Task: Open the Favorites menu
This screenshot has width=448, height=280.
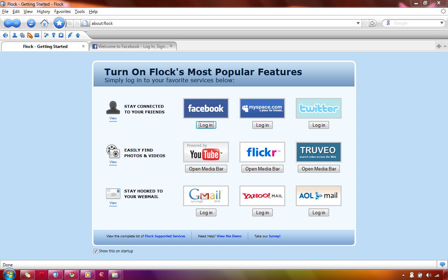Action: pyautogui.click(x=62, y=12)
